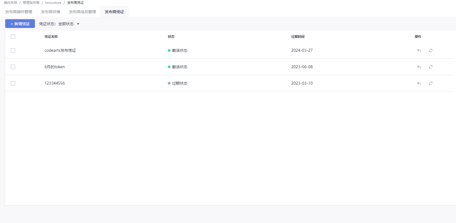Select the 6月的token row checkbox
Image resolution: width=456 pixels, height=223 pixels.
pyautogui.click(x=13, y=67)
